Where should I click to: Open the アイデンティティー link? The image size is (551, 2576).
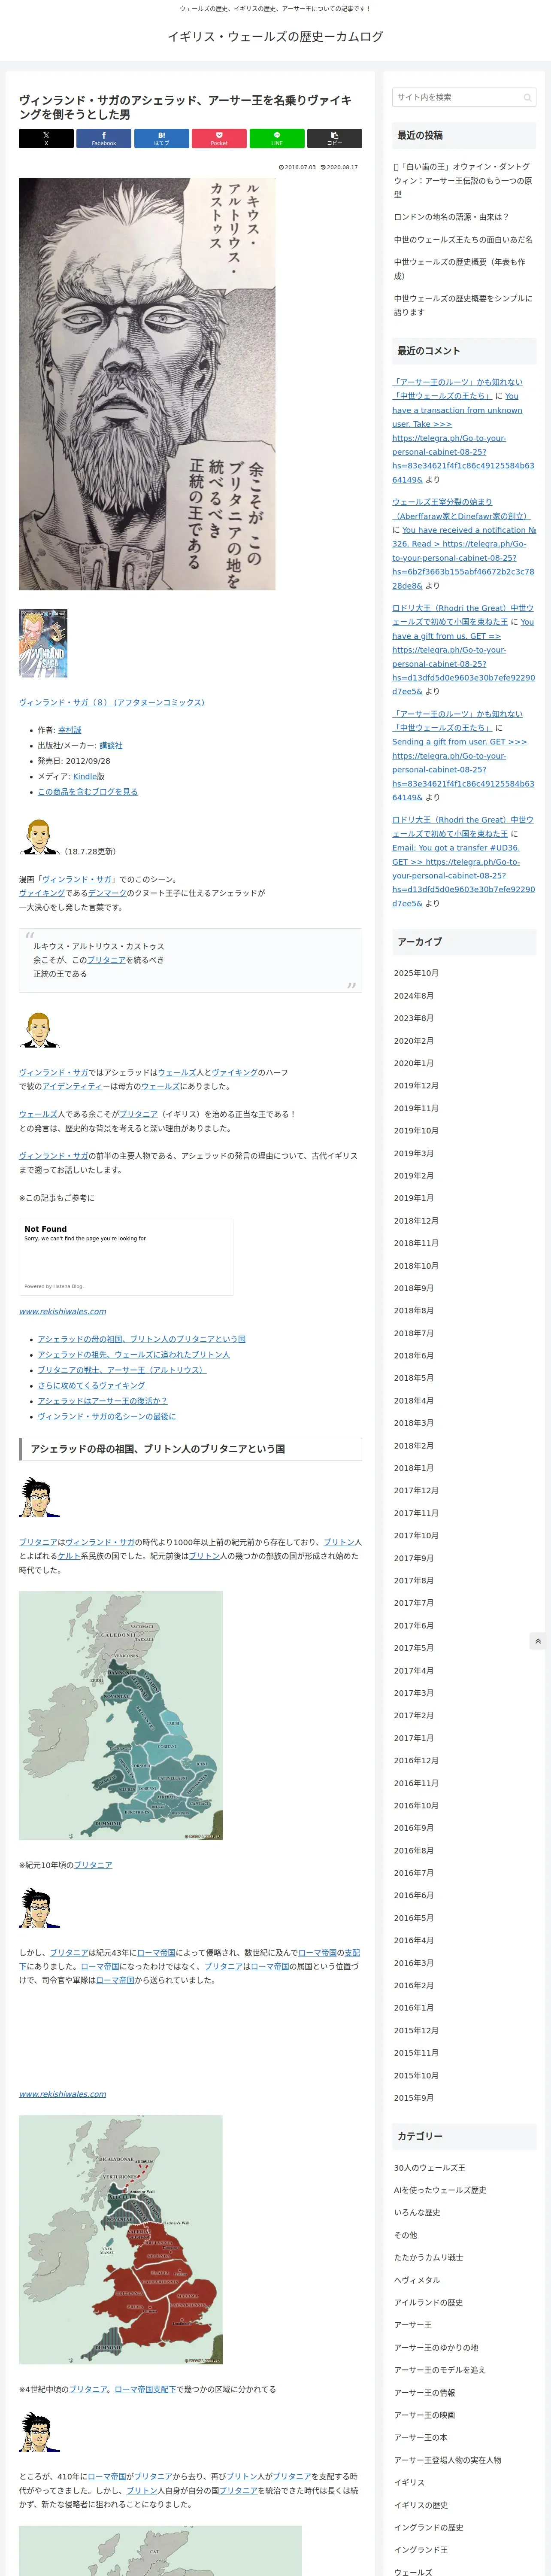point(73,1086)
